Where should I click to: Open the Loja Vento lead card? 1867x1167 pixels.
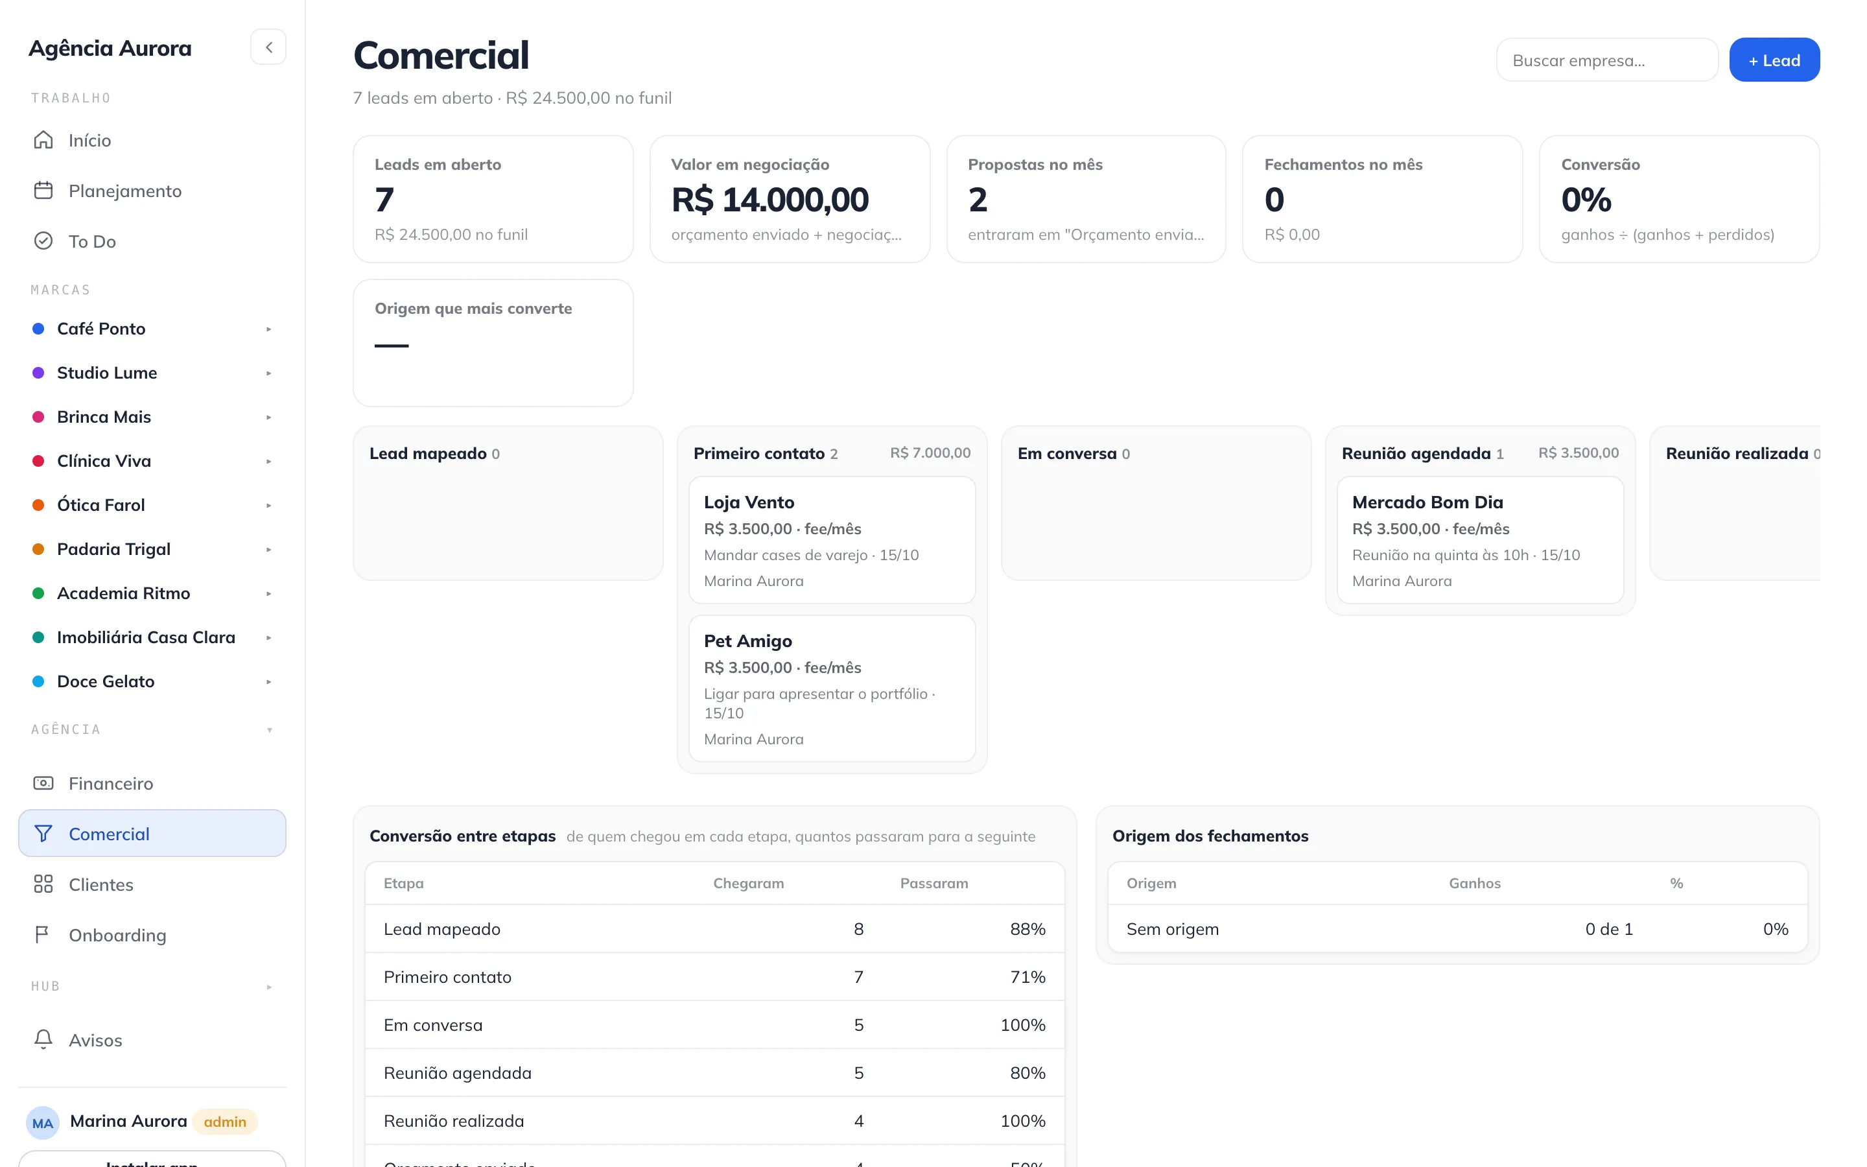point(832,539)
